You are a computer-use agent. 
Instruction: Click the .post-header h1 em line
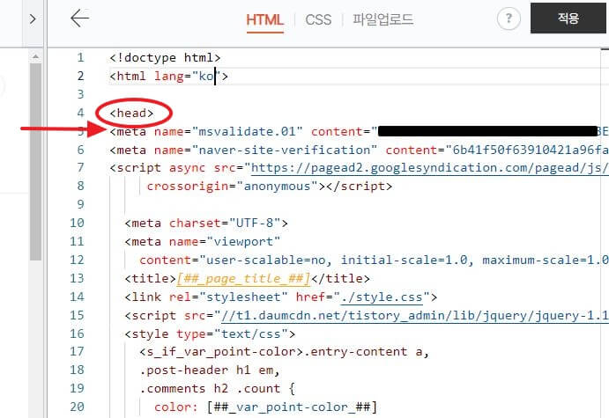coord(210,370)
